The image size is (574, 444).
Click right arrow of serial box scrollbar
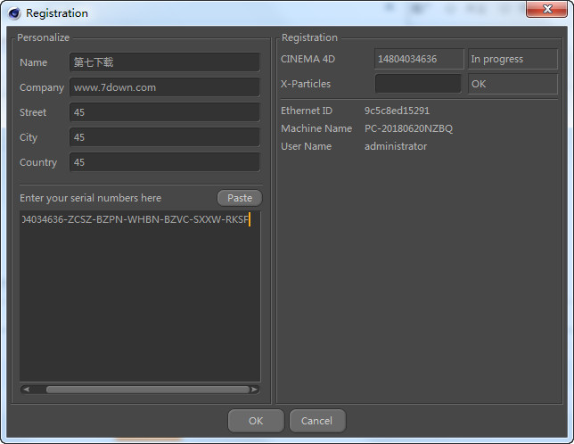[254, 390]
